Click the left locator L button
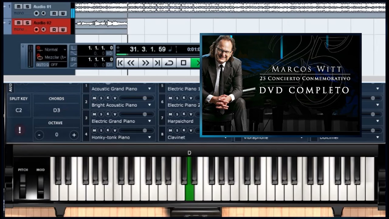Image resolution: width=389 pixels, height=219 pixels. 73,48
